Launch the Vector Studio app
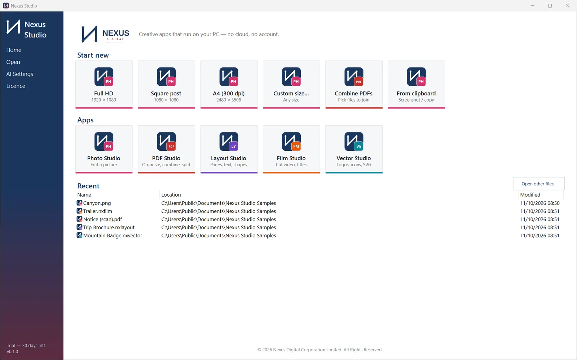 [354, 149]
